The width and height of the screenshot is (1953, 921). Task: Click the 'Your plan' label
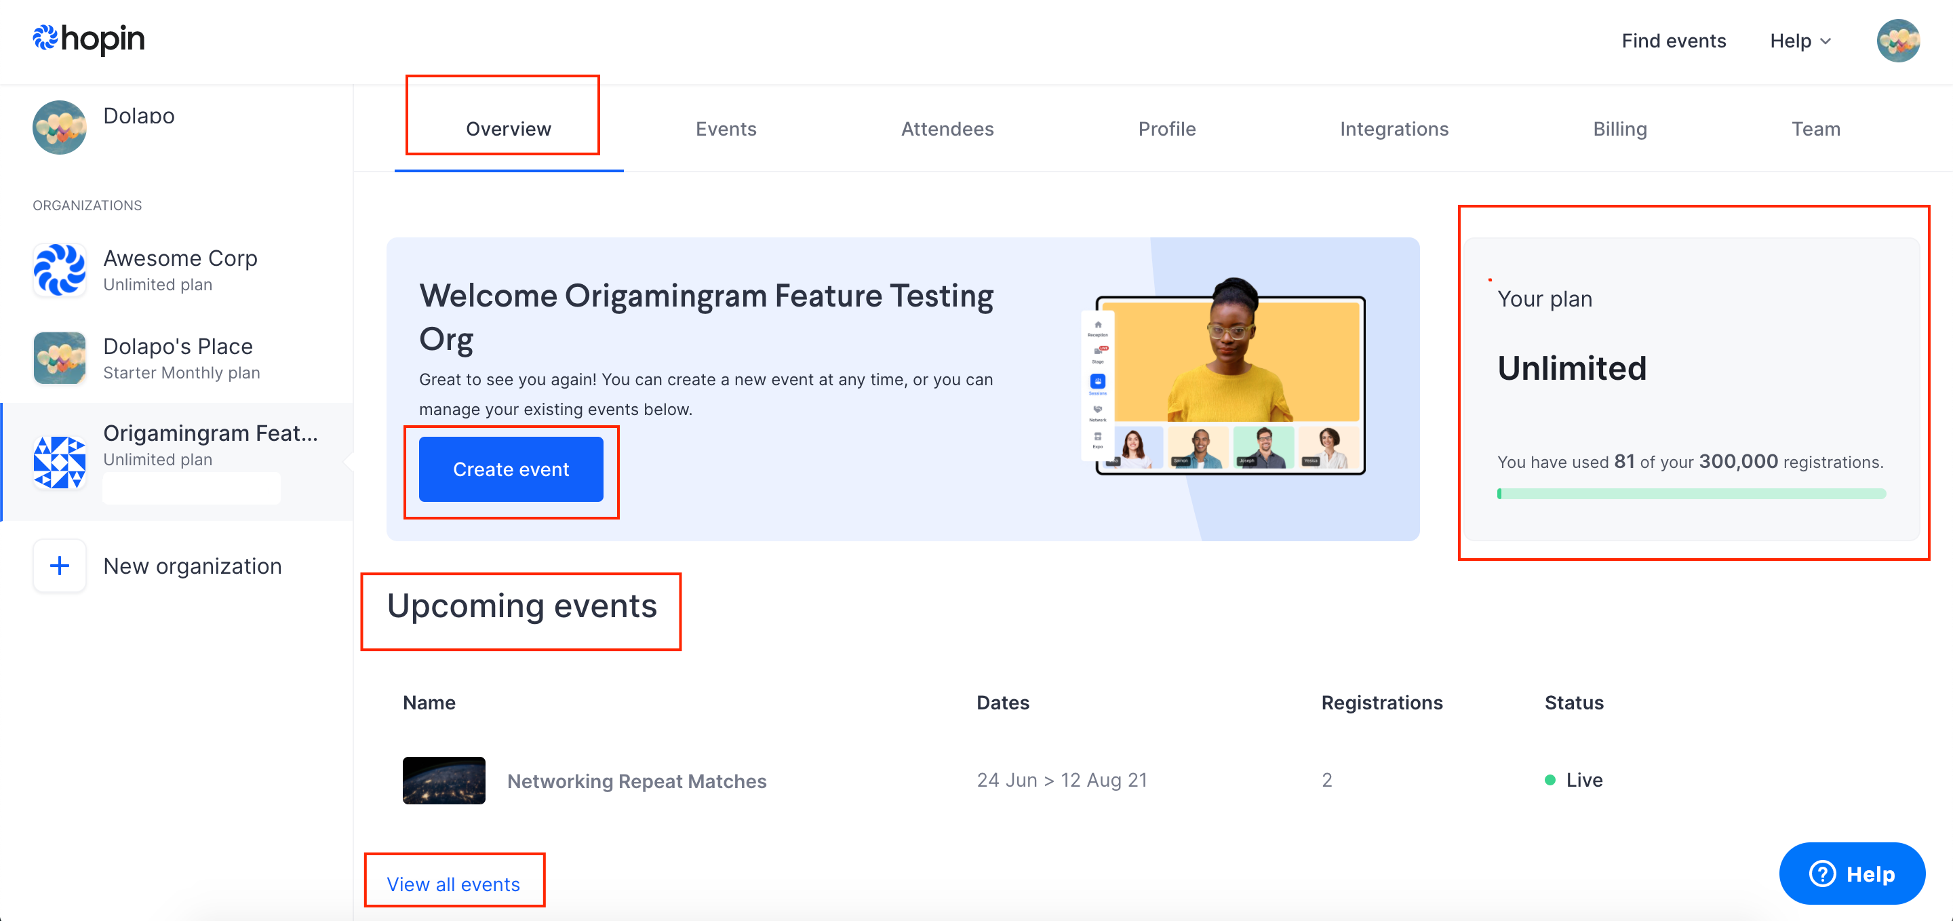coord(1544,298)
